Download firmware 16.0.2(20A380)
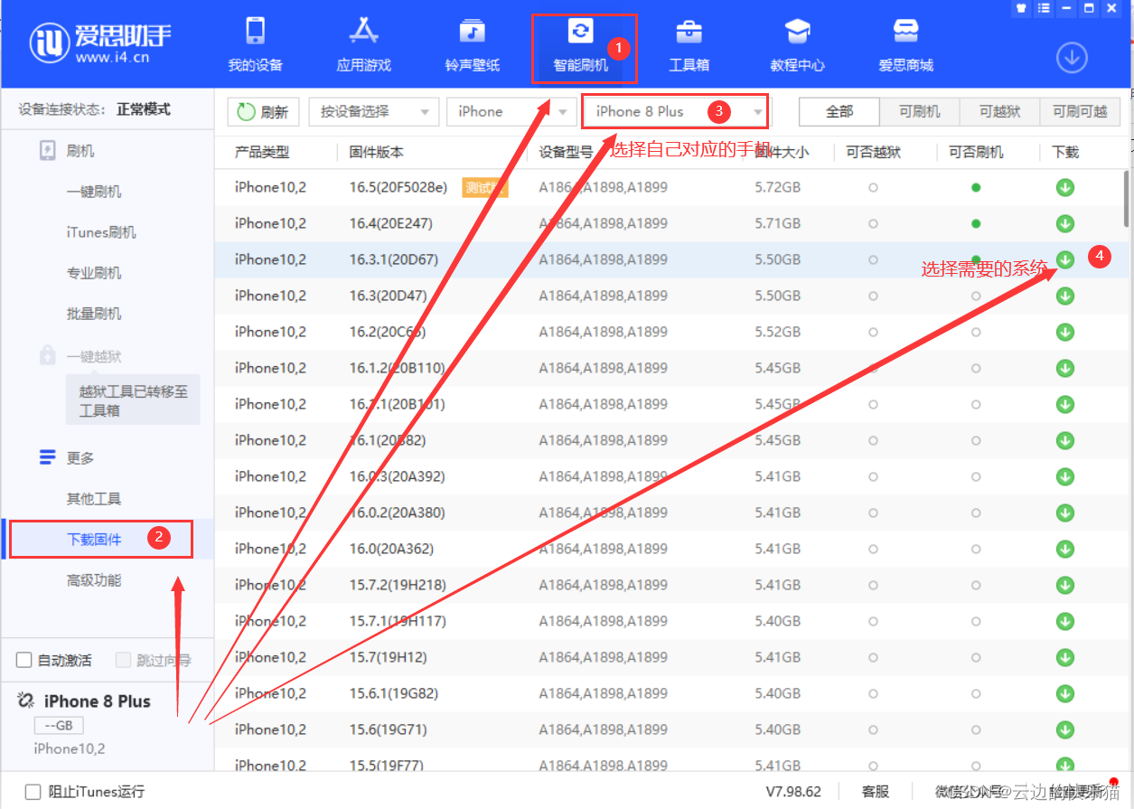The width and height of the screenshot is (1134, 809). tap(1065, 513)
